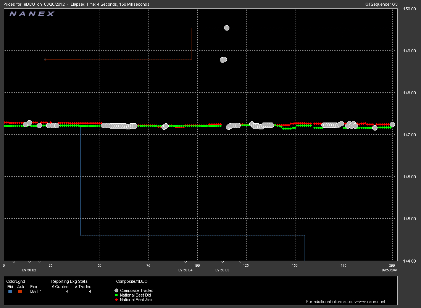Click the last trade dot at chart's right edge
The height and width of the screenshot is (308, 421).
(x=392, y=124)
